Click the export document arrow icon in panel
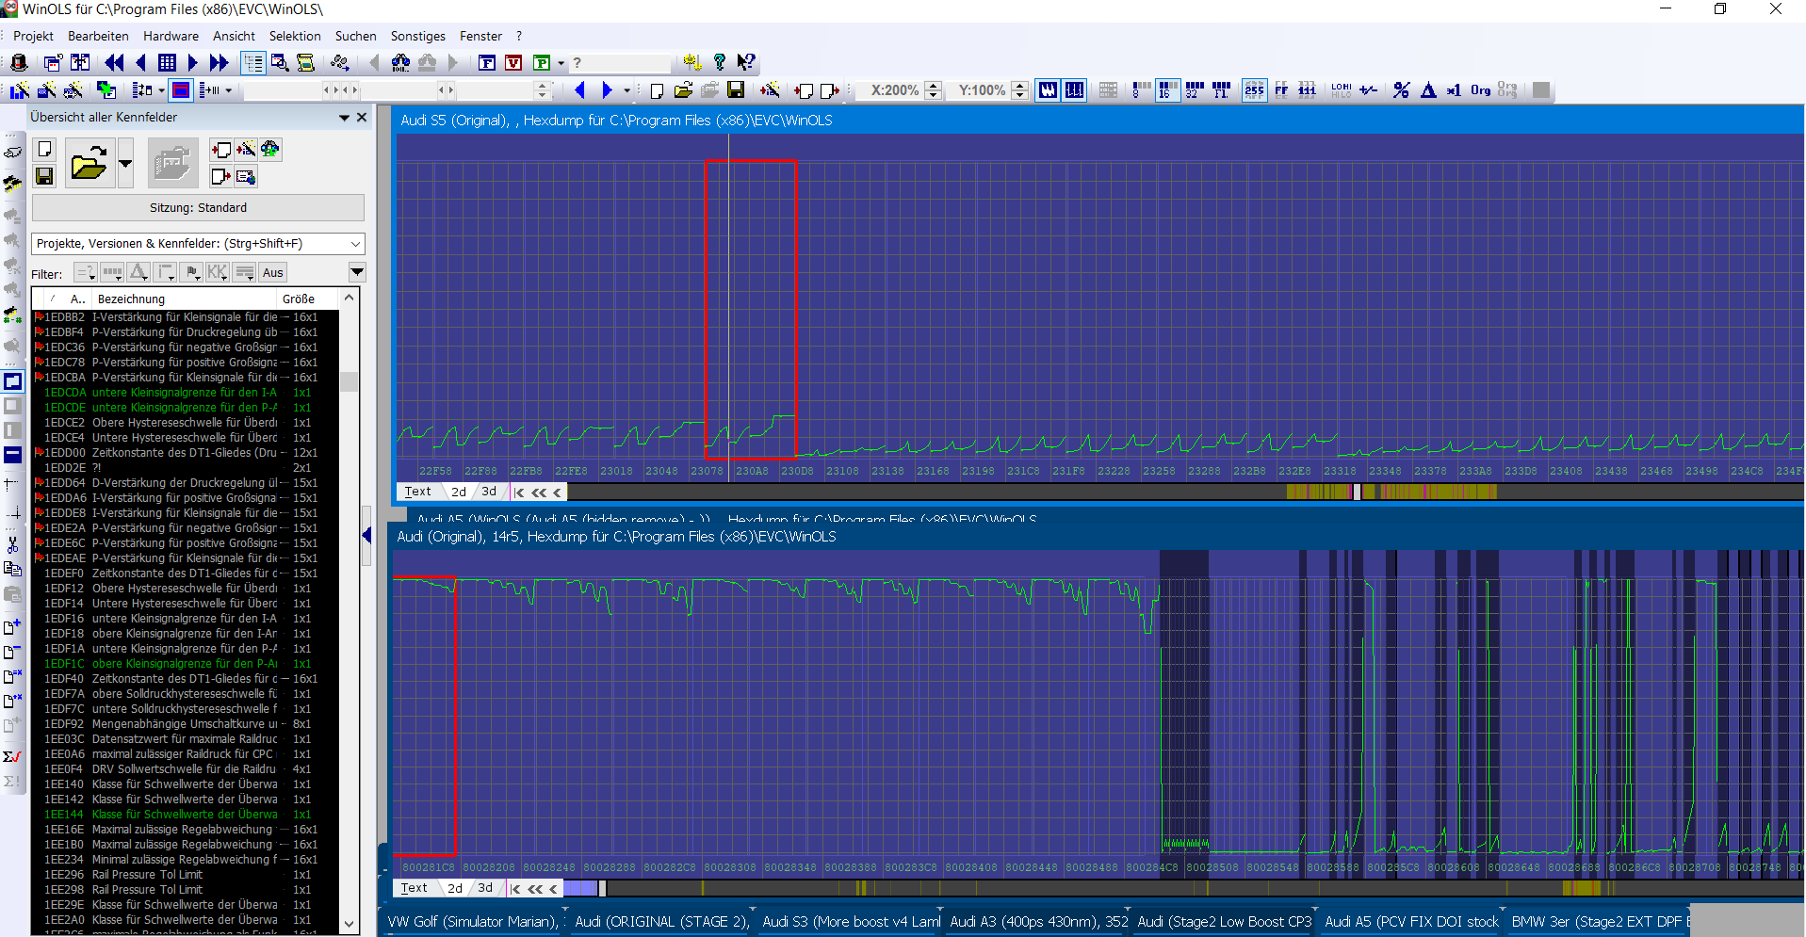 click(220, 176)
